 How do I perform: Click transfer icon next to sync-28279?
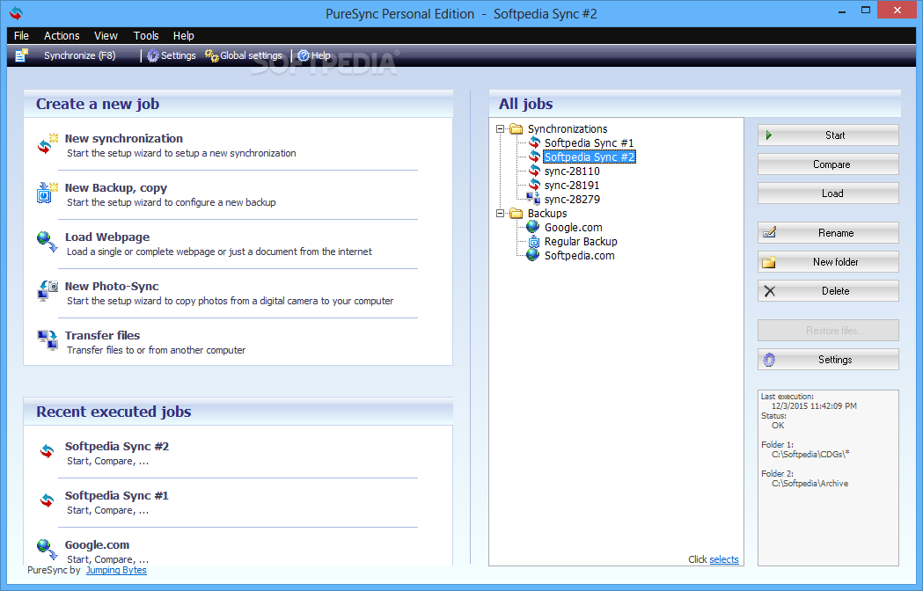point(533,199)
